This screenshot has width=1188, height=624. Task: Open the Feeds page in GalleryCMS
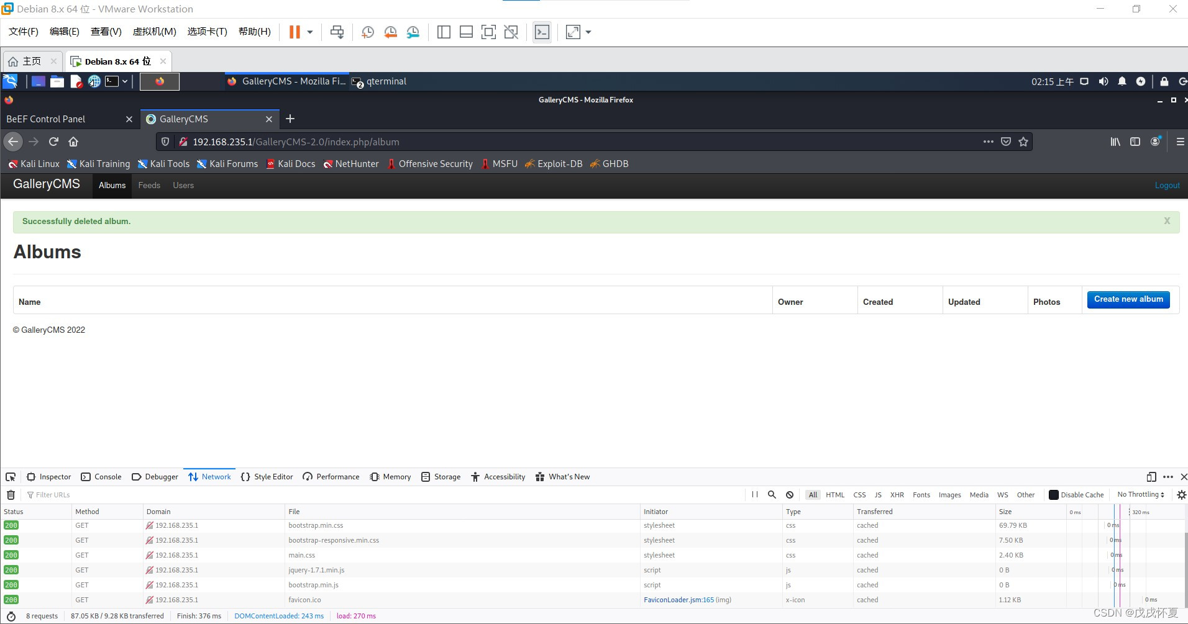click(x=149, y=185)
